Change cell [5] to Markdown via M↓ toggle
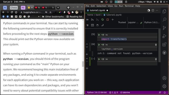 (106, 35)
